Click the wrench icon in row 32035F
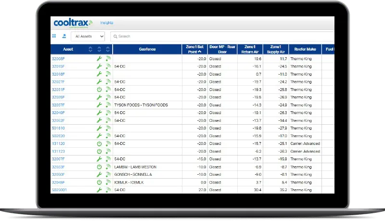Screen dimensions: 385x221 (x=99, y=97)
